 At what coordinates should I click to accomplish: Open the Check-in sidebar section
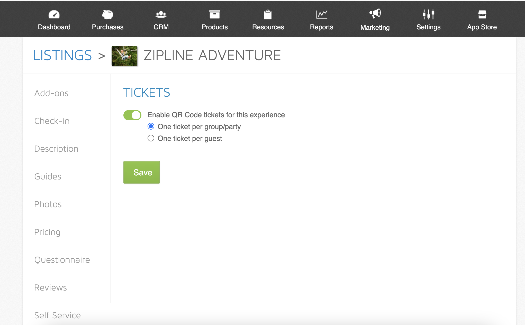coord(52,121)
